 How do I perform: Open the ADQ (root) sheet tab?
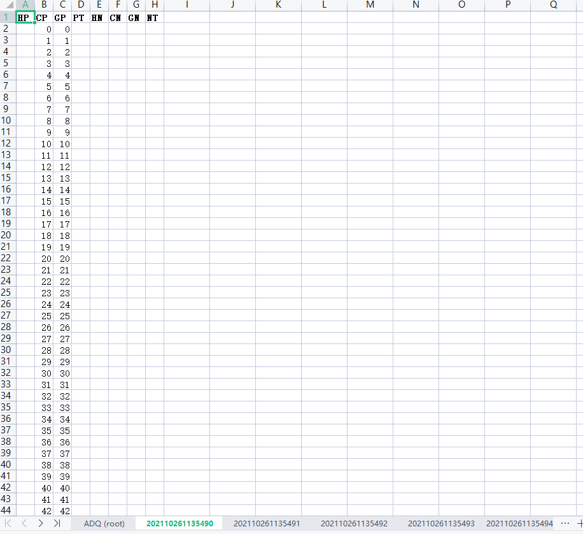click(104, 523)
